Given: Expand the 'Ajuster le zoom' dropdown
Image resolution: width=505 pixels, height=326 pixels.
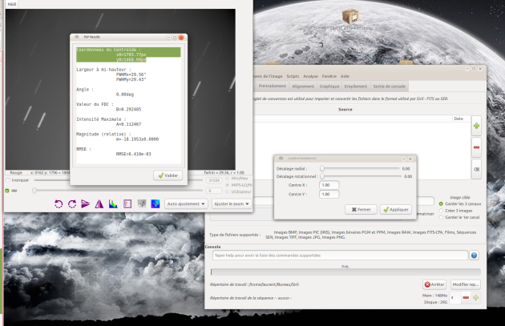Looking at the screenshot, I should pyautogui.click(x=232, y=204).
